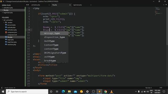Open Settings gear on taskbar

pos(87,92)
